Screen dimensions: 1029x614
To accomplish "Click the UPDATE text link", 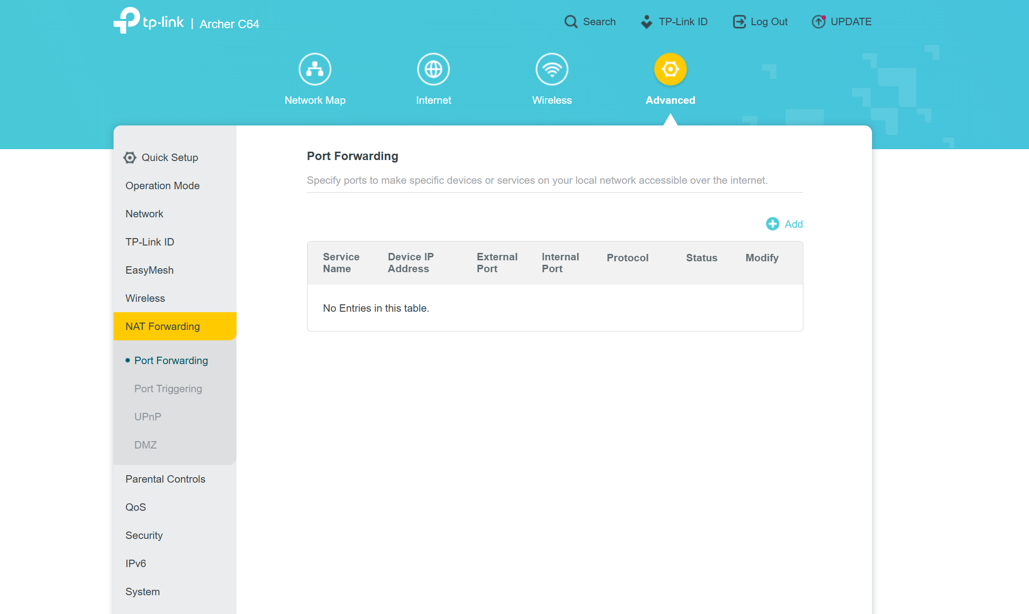I will 851,22.
